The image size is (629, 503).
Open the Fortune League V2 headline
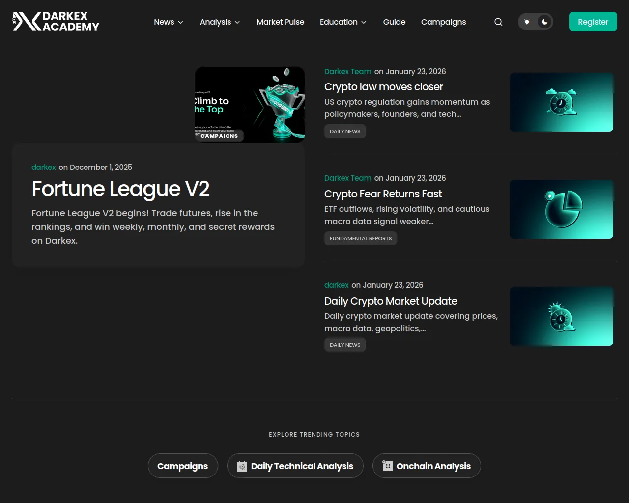tap(121, 189)
